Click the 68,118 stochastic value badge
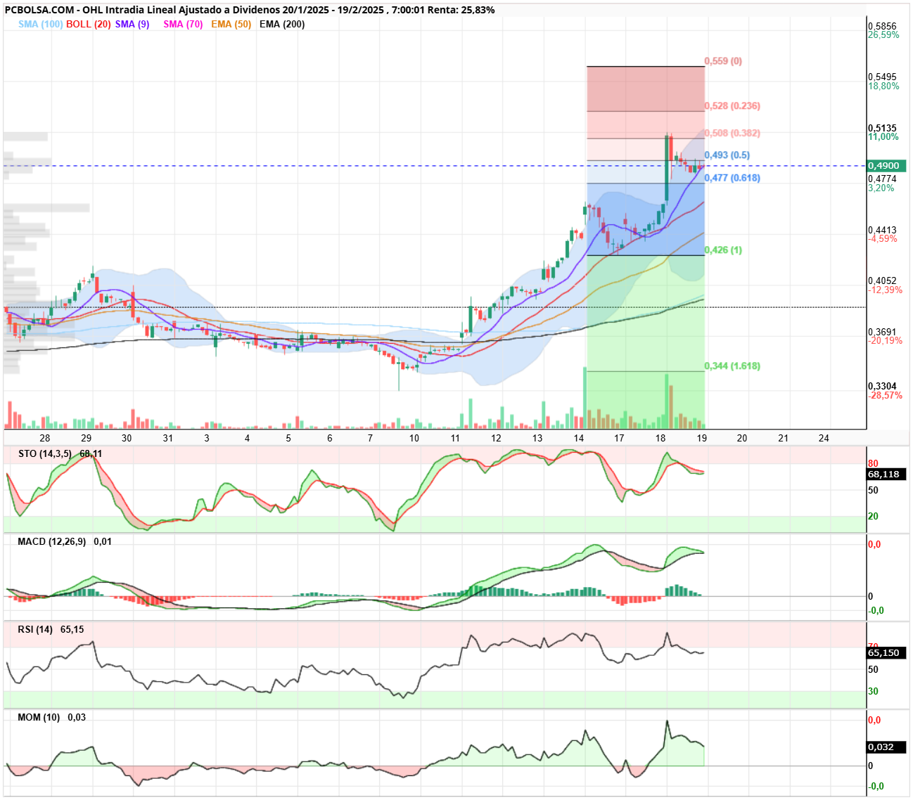This screenshot has height=800, width=913. [886, 475]
